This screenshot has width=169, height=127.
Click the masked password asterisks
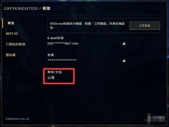tap(62, 60)
